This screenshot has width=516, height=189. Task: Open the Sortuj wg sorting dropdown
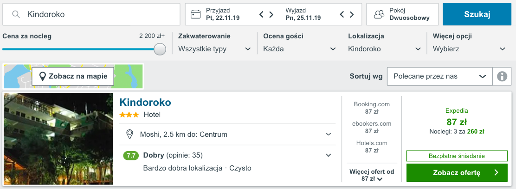439,76
